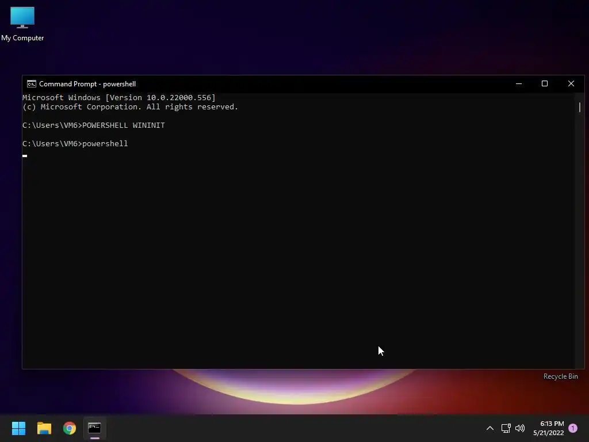Click the 'POWERSHELL WININIT' command line
The width and height of the screenshot is (589, 442).
94,125
